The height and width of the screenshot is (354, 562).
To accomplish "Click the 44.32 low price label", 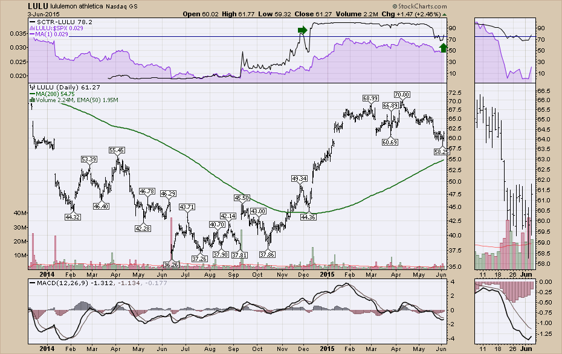I will click(x=73, y=217).
